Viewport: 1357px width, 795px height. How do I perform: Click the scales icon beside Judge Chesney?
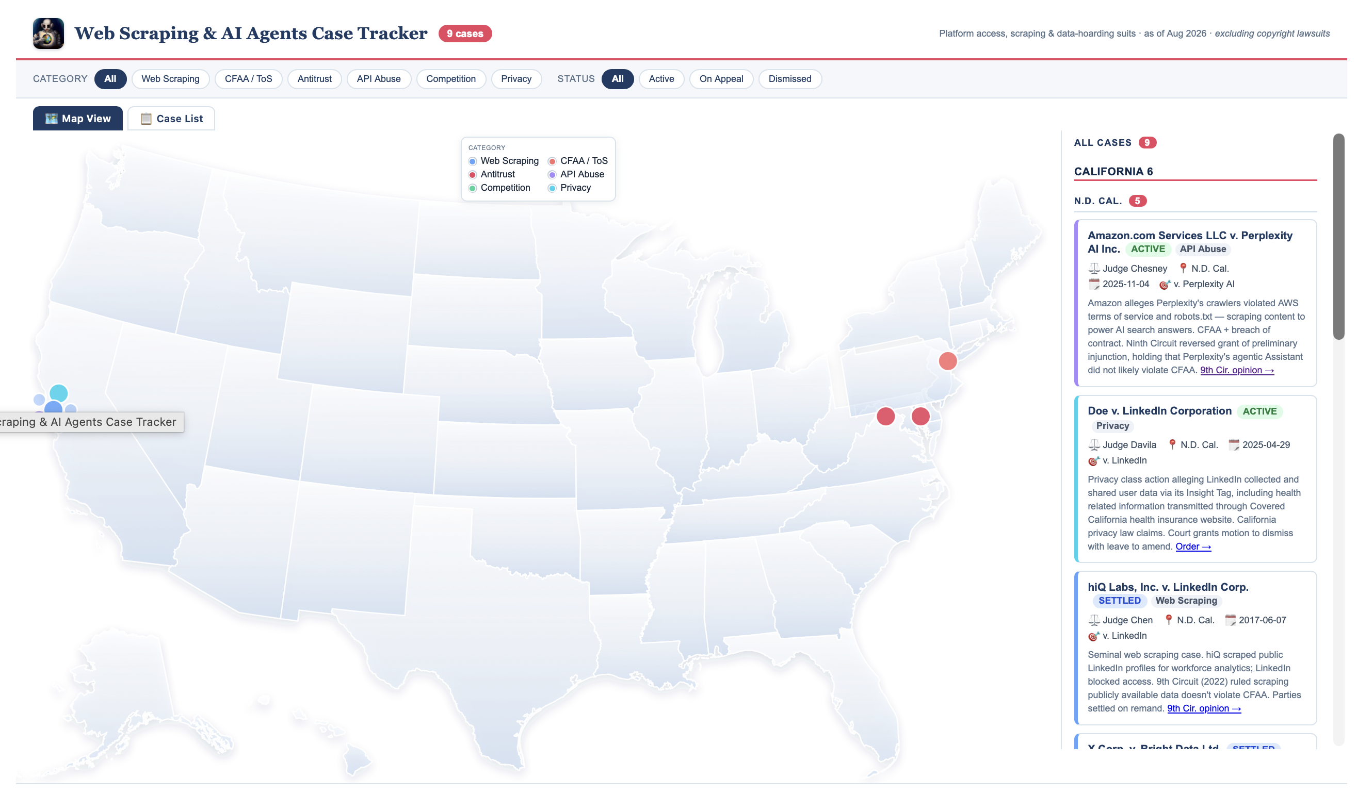point(1094,269)
